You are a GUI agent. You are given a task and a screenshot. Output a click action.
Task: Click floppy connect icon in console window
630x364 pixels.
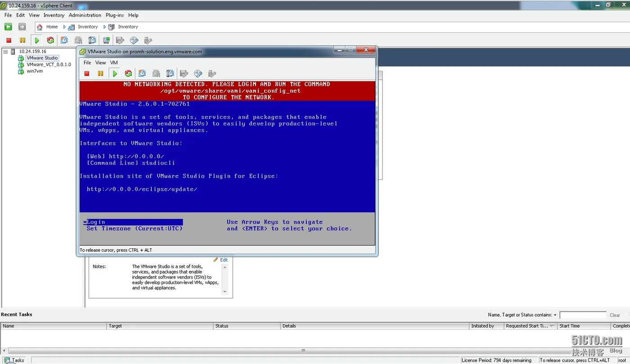pos(184,73)
